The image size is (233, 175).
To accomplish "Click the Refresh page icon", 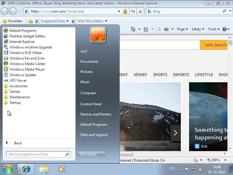I will point(133,11).
